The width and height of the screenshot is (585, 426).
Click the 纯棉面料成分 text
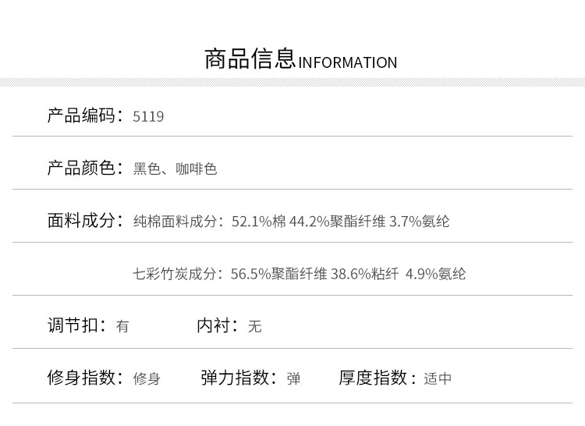tap(178, 222)
